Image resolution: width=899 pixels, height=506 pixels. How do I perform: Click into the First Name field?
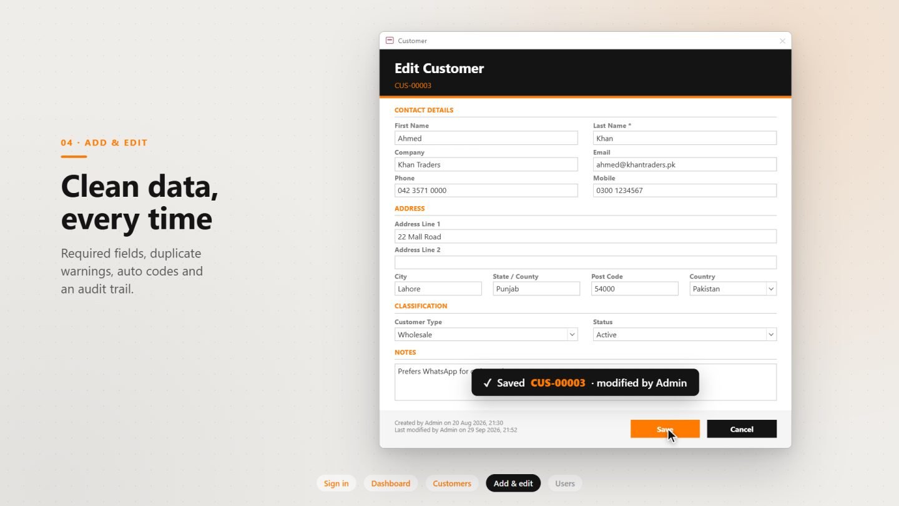[x=486, y=138]
